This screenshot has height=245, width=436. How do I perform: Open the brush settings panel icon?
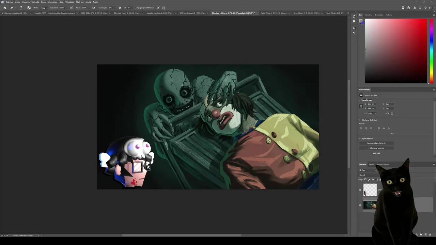[x=29, y=7]
